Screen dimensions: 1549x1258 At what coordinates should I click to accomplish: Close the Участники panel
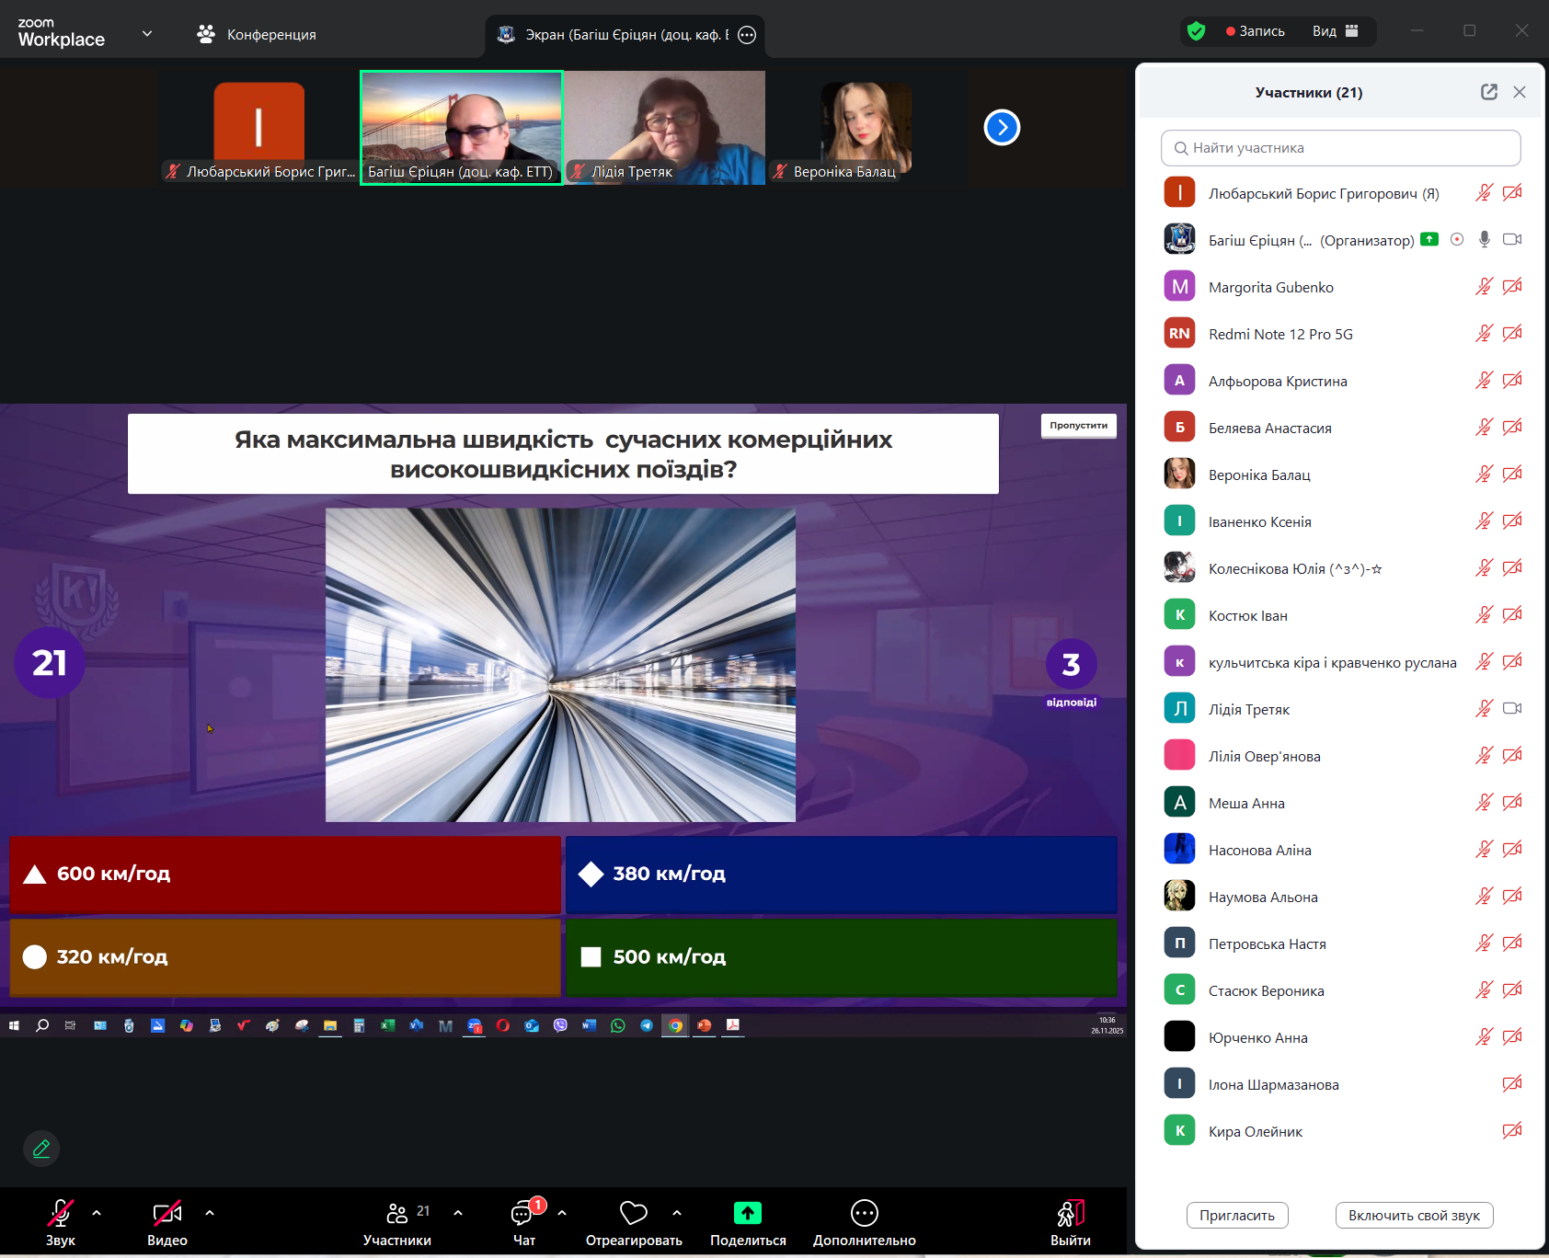pyautogui.click(x=1520, y=92)
